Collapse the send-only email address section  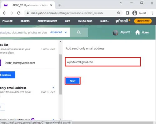pyautogui.click(x=53, y=88)
